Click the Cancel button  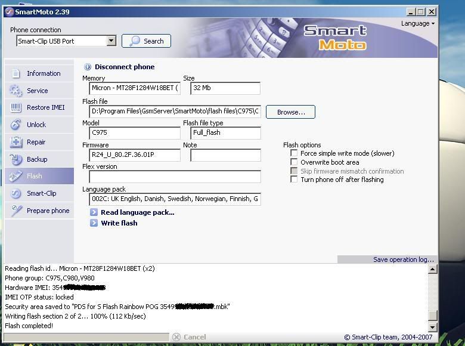(x=189, y=337)
